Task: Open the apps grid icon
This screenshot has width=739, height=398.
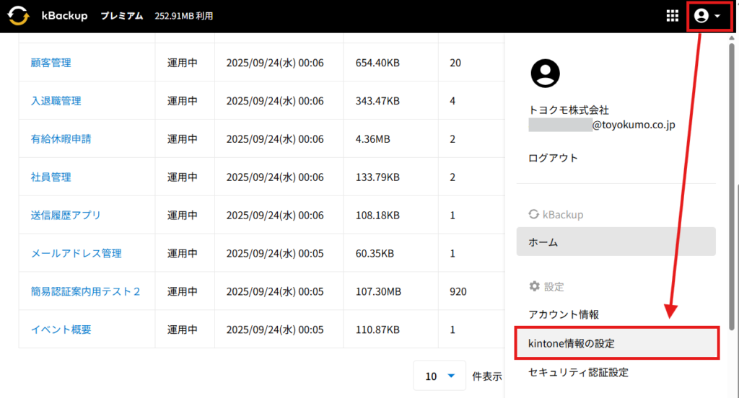Action: tap(672, 16)
